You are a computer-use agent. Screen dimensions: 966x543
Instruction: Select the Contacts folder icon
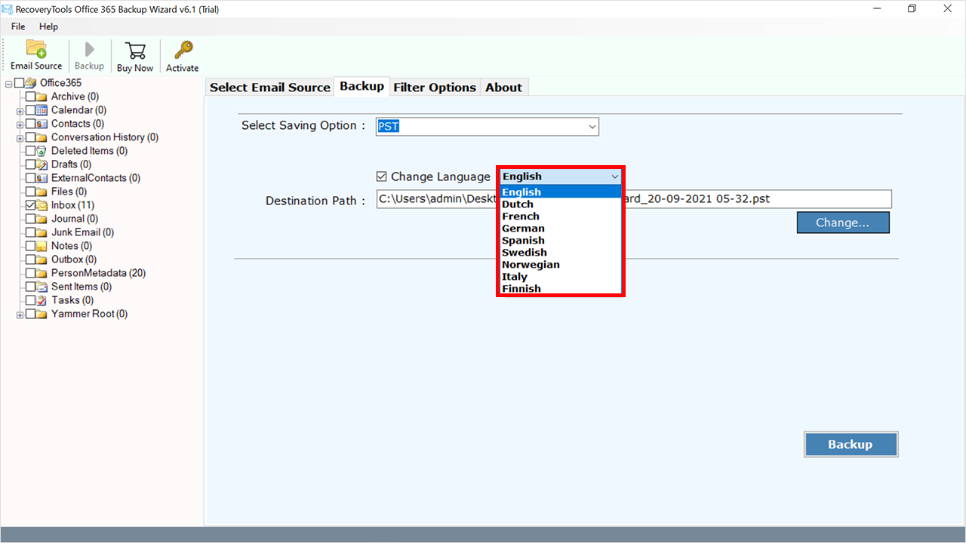tap(43, 124)
